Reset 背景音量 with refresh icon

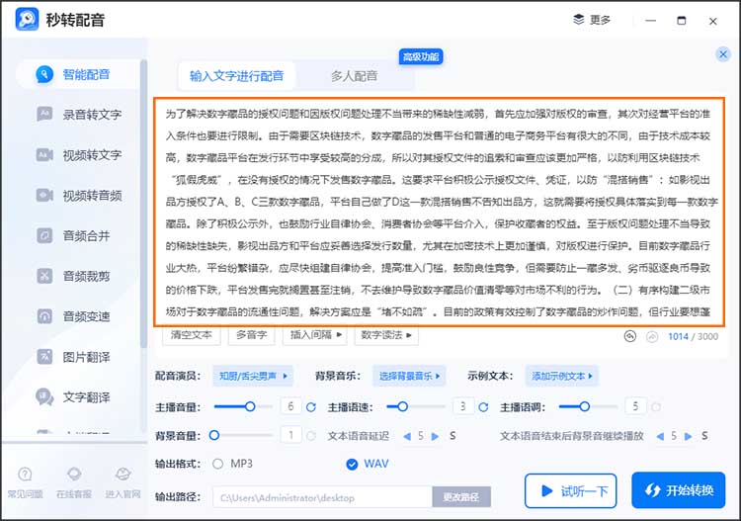point(311,436)
